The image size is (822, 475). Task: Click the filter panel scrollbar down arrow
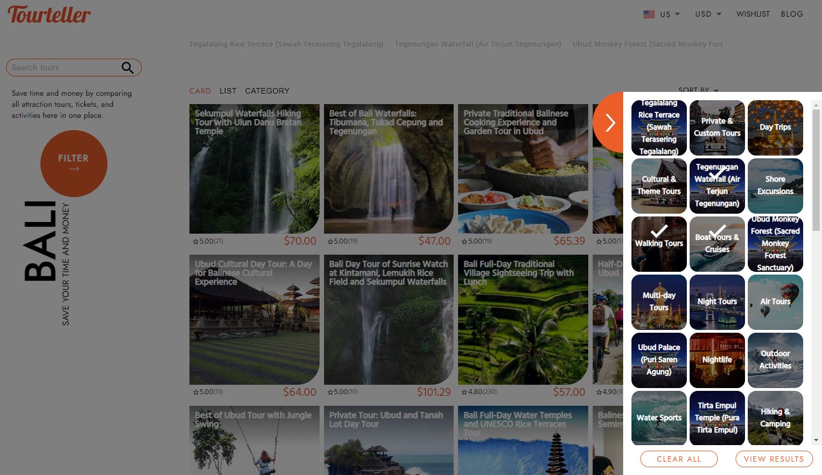tap(816, 441)
